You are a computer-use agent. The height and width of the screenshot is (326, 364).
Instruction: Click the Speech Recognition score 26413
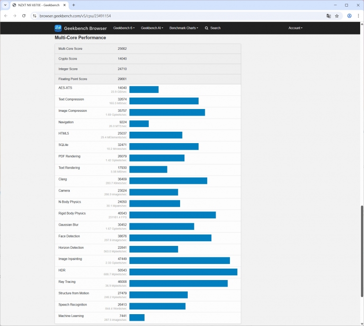(122, 304)
